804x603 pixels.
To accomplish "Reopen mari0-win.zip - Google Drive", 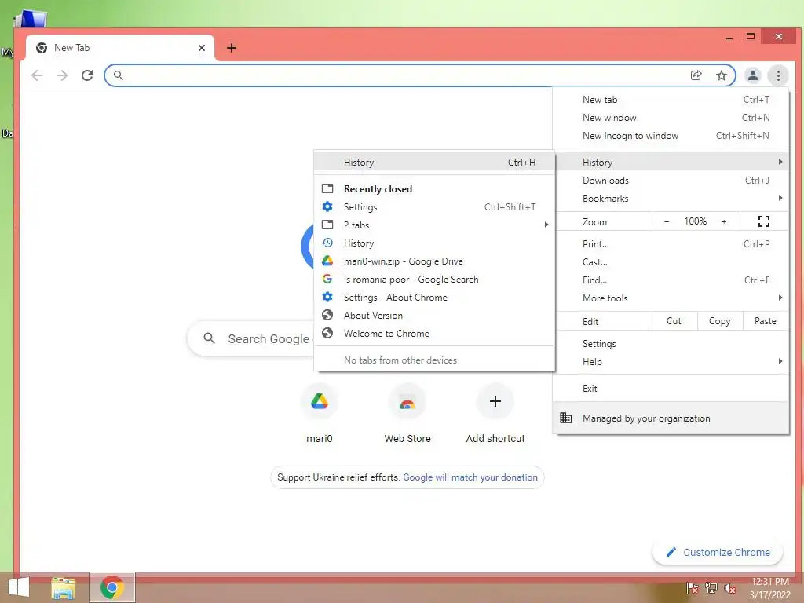I will (x=434, y=261).
